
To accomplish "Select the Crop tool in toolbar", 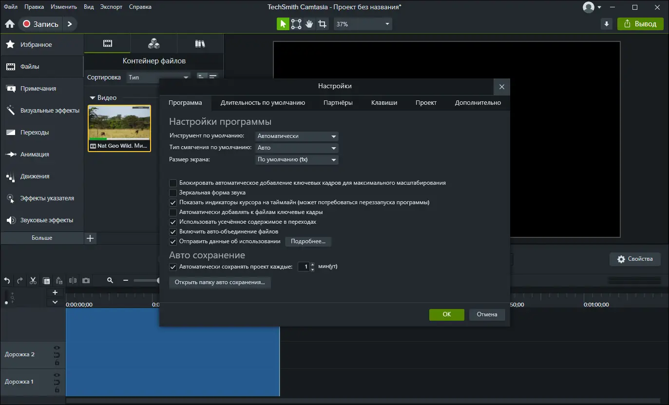I will (322, 24).
